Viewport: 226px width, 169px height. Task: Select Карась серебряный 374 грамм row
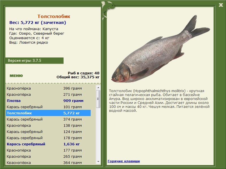click(48, 119)
